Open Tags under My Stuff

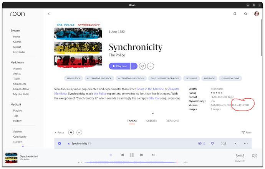[x=16, y=116]
